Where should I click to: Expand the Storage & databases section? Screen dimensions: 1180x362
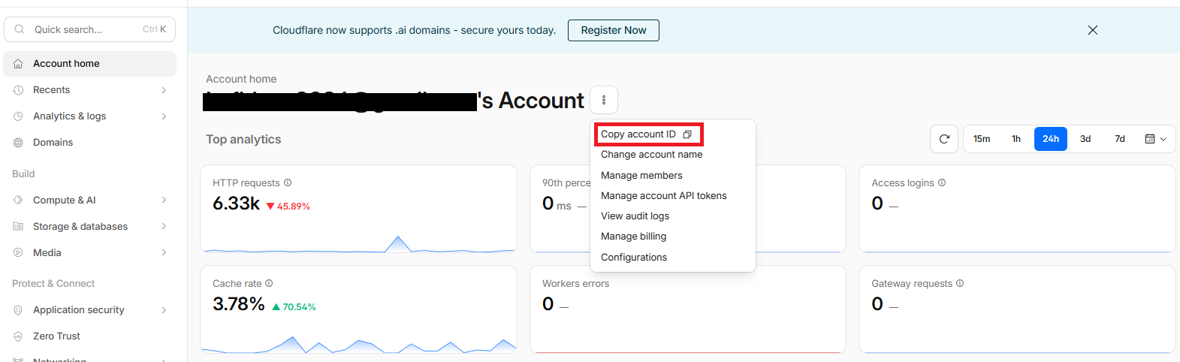click(x=164, y=227)
